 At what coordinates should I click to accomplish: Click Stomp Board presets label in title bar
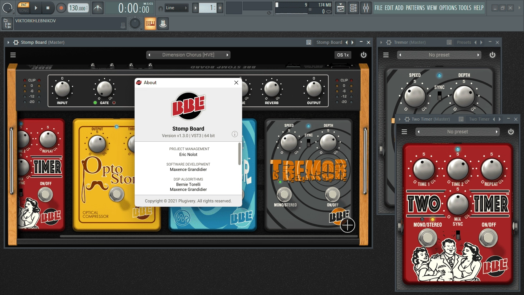point(329,42)
